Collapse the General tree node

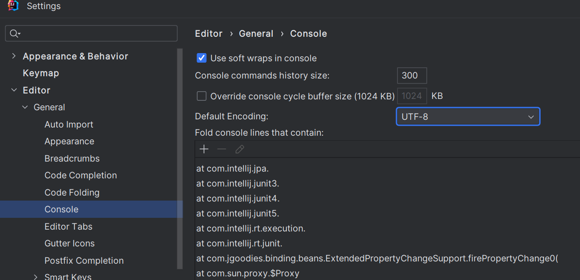tap(25, 107)
